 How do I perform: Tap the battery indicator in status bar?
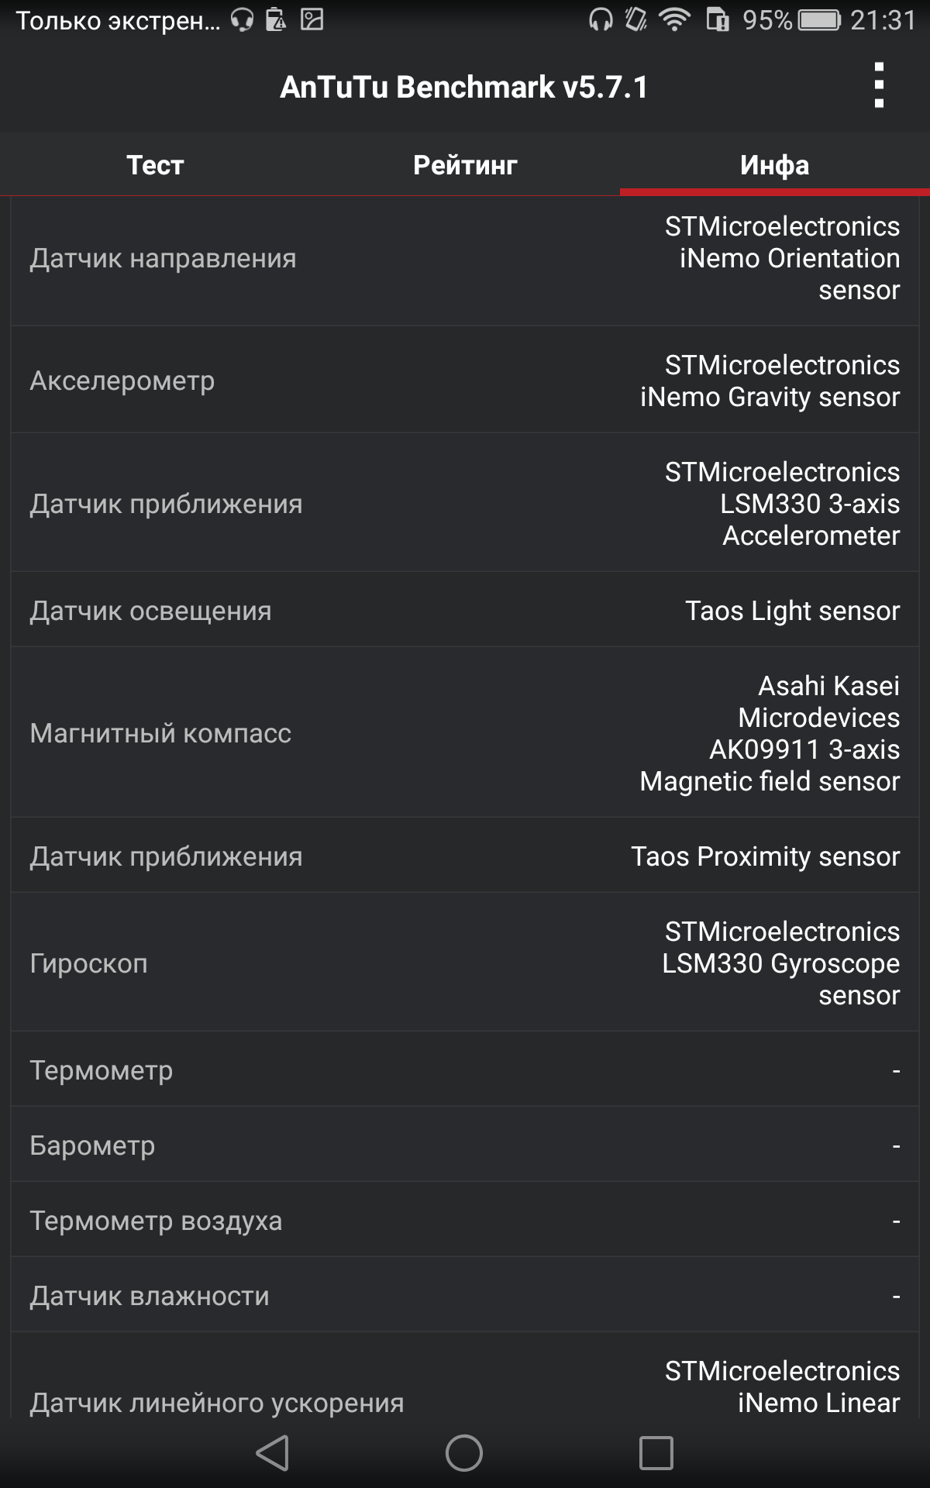[x=819, y=19]
